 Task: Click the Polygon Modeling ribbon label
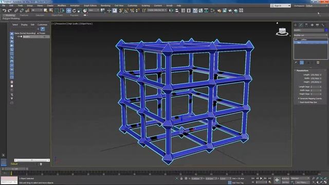(11, 18)
